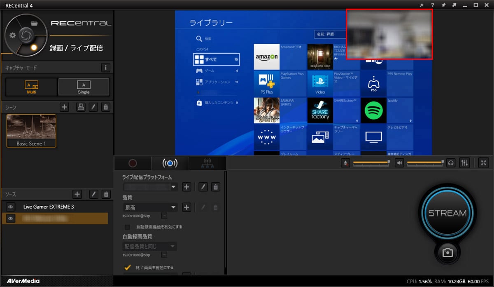This screenshot has height=287, width=494.
Task: Open the file sharing folder in the dial
Action: [x=34, y=24]
